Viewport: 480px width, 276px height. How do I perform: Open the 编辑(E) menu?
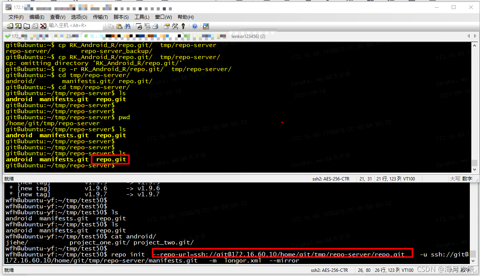tap(37, 17)
